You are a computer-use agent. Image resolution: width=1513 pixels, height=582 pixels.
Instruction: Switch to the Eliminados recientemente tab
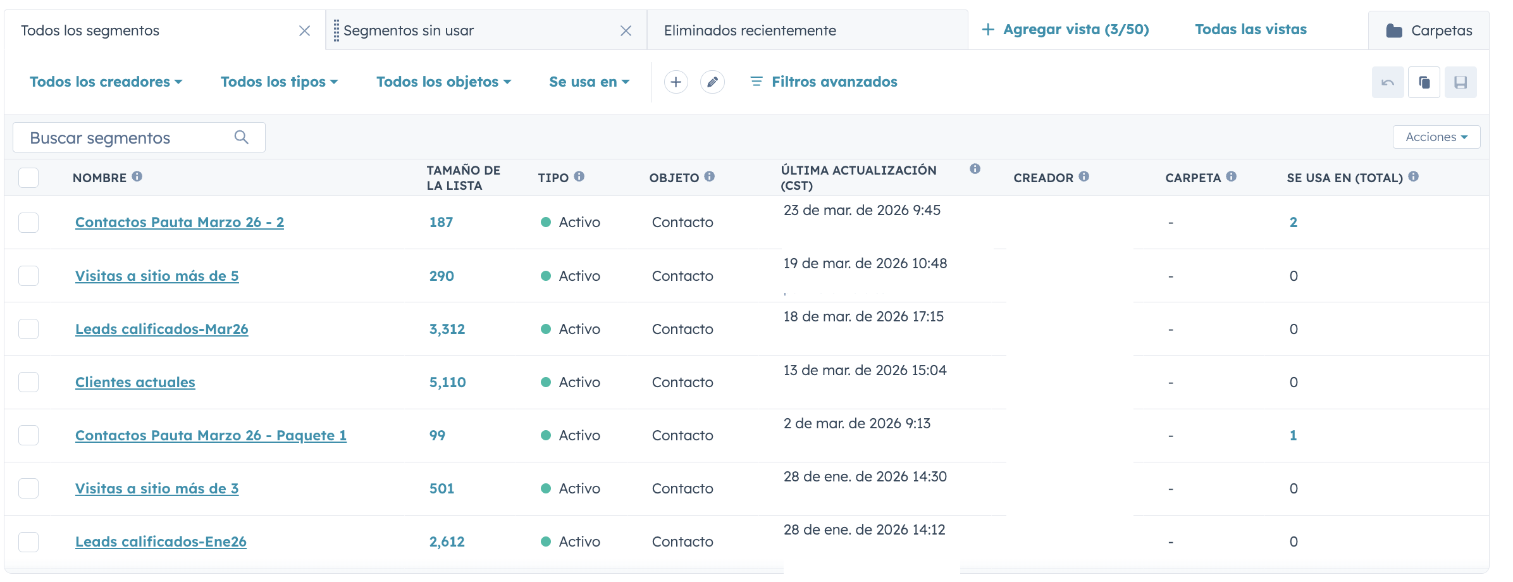coord(750,29)
